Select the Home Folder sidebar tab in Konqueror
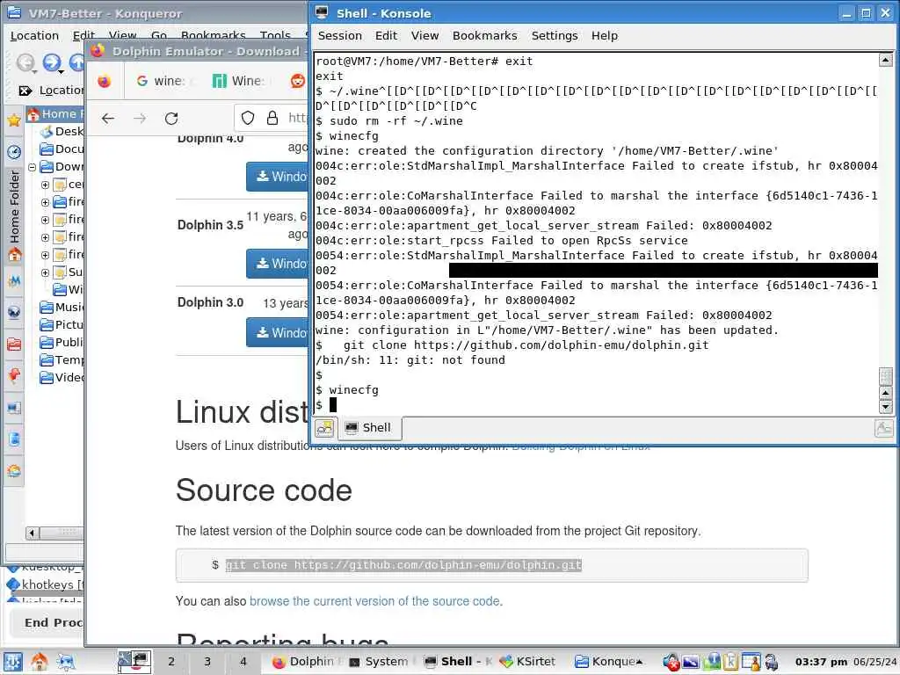 (x=14, y=215)
